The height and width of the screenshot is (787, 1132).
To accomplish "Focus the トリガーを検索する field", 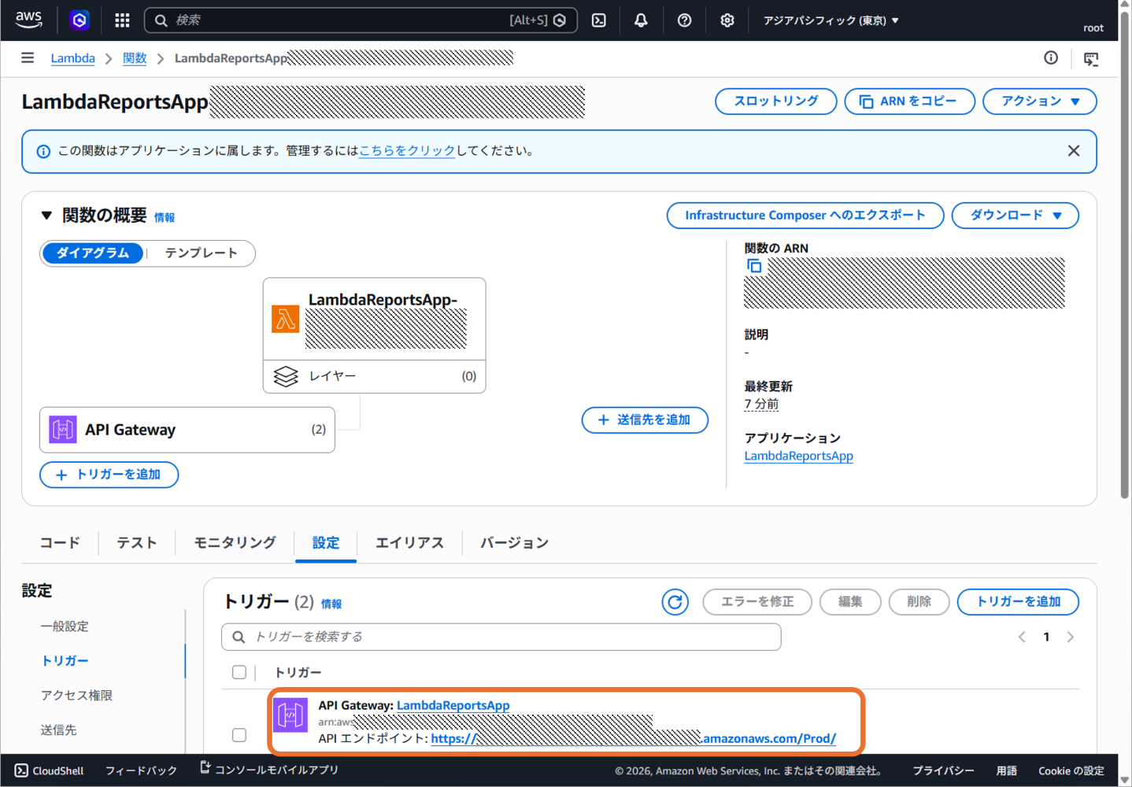I will tap(501, 637).
